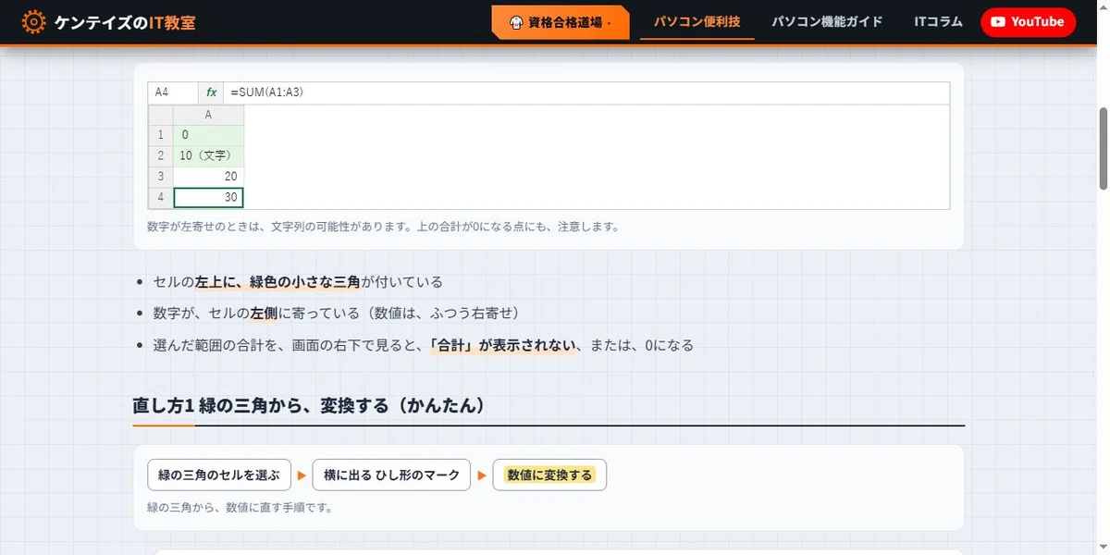Open the ケンテイズのIT教室 home link
The width and height of the screenshot is (1110, 555).
tap(108, 22)
